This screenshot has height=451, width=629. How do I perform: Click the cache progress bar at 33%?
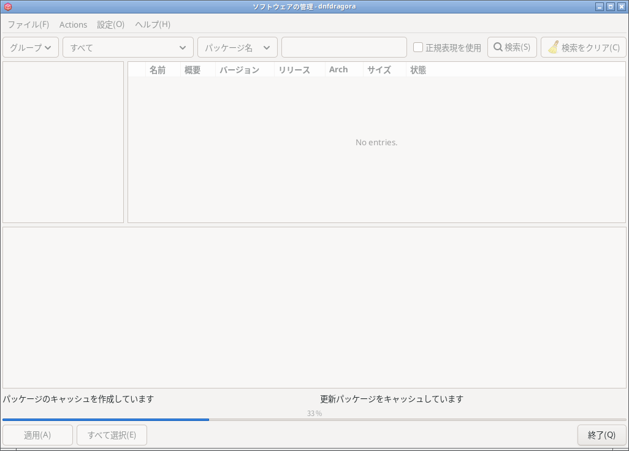[x=314, y=420]
